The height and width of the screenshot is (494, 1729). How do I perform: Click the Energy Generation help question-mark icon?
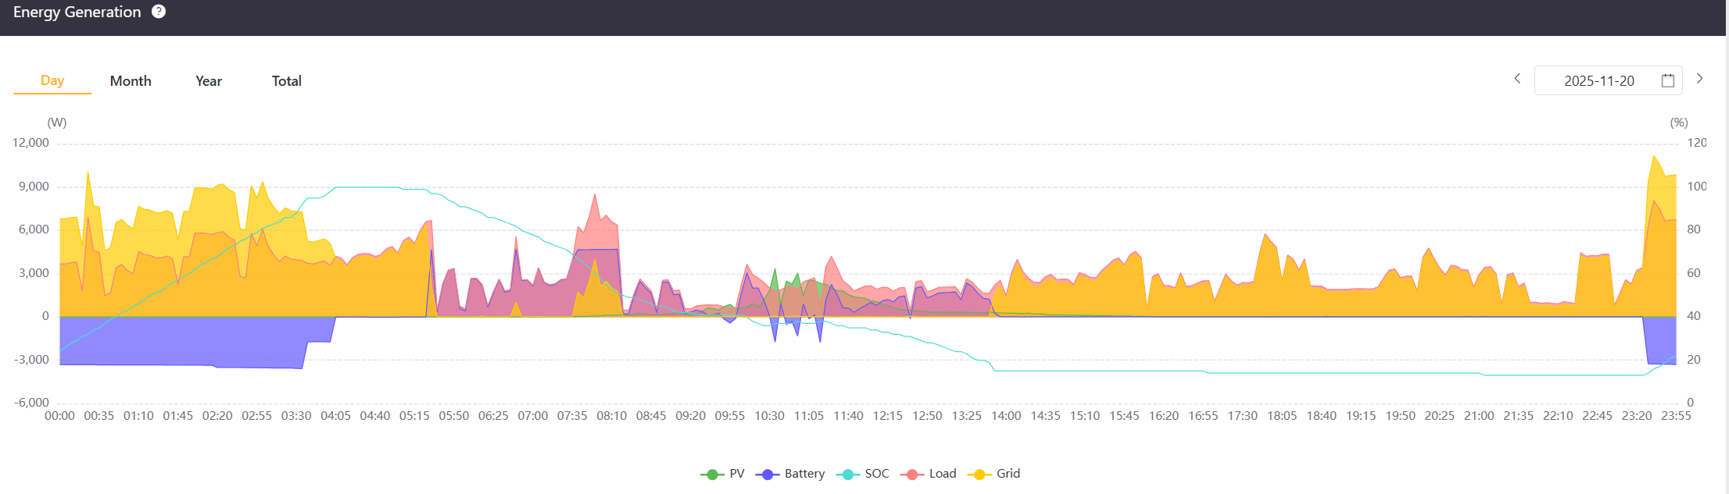[159, 12]
